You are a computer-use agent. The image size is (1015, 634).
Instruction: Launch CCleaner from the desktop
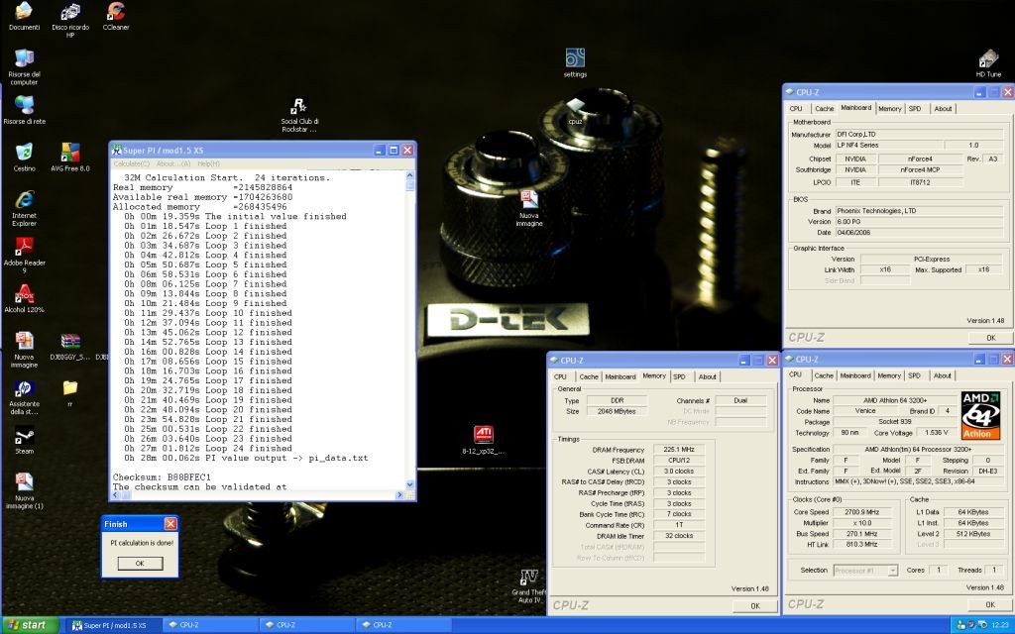[x=116, y=16]
